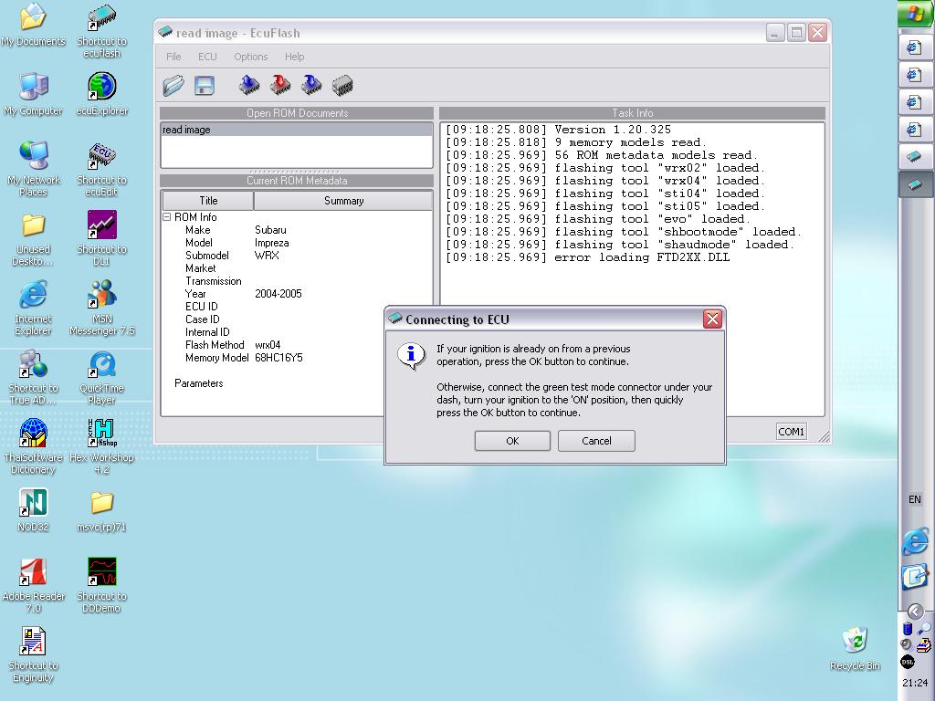Click the Write to ECU red-arrow chip icon

pos(280,85)
